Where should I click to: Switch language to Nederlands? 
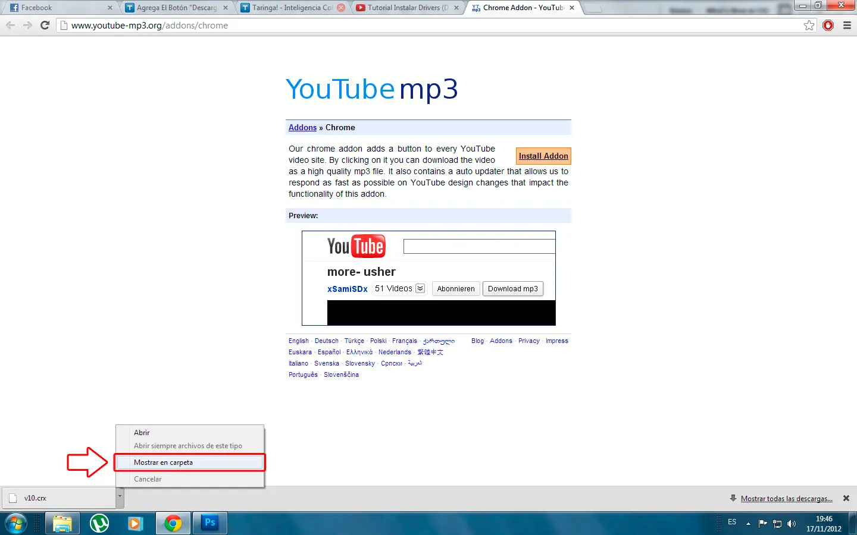(395, 353)
